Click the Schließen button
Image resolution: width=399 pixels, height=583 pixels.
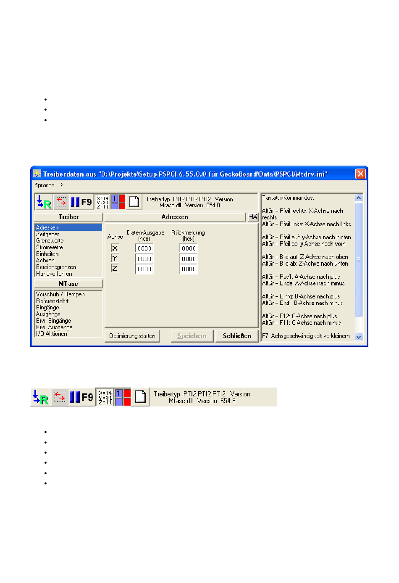tap(237, 336)
